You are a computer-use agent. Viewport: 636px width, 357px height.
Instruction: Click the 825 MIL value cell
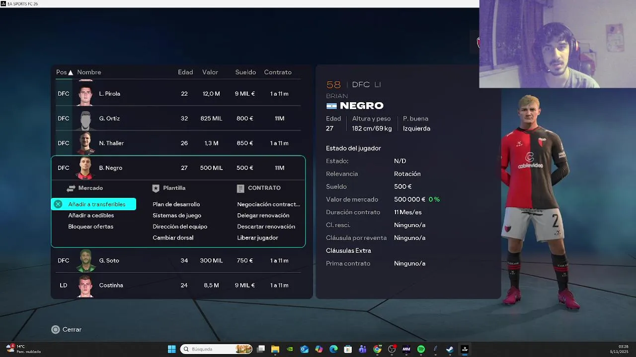pyautogui.click(x=211, y=119)
